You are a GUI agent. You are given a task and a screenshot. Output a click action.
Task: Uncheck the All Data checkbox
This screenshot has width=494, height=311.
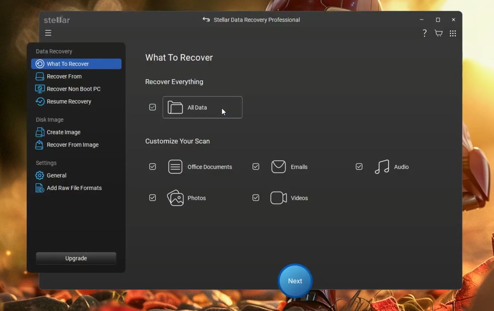tap(152, 107)
